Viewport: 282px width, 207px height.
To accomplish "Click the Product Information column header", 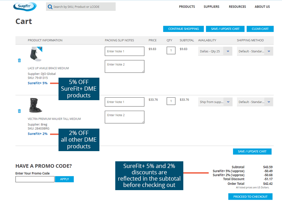I will (x=45, y=40).
